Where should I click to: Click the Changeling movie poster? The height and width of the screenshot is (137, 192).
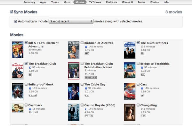click(x=130, y=112)
